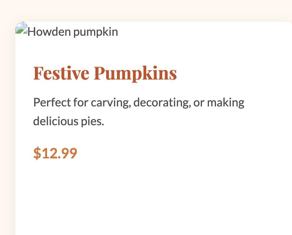The image size is (292, 235).
Task: Click the word "or" before "making"
Action: tap(199, 102)
